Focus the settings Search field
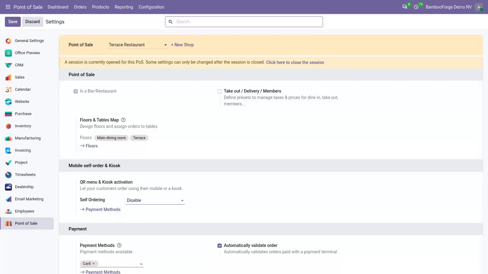Image resolution: width=488 pixels, height=274 pixels. (244, 22)
